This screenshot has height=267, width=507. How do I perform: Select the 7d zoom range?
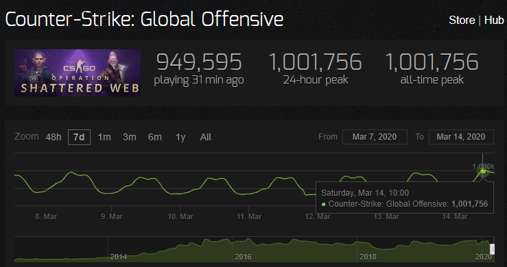(79, 137)
